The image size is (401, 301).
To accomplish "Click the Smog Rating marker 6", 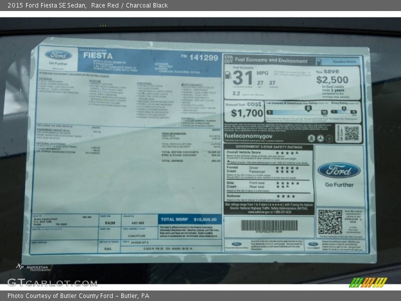I will (x=344, y=108).
